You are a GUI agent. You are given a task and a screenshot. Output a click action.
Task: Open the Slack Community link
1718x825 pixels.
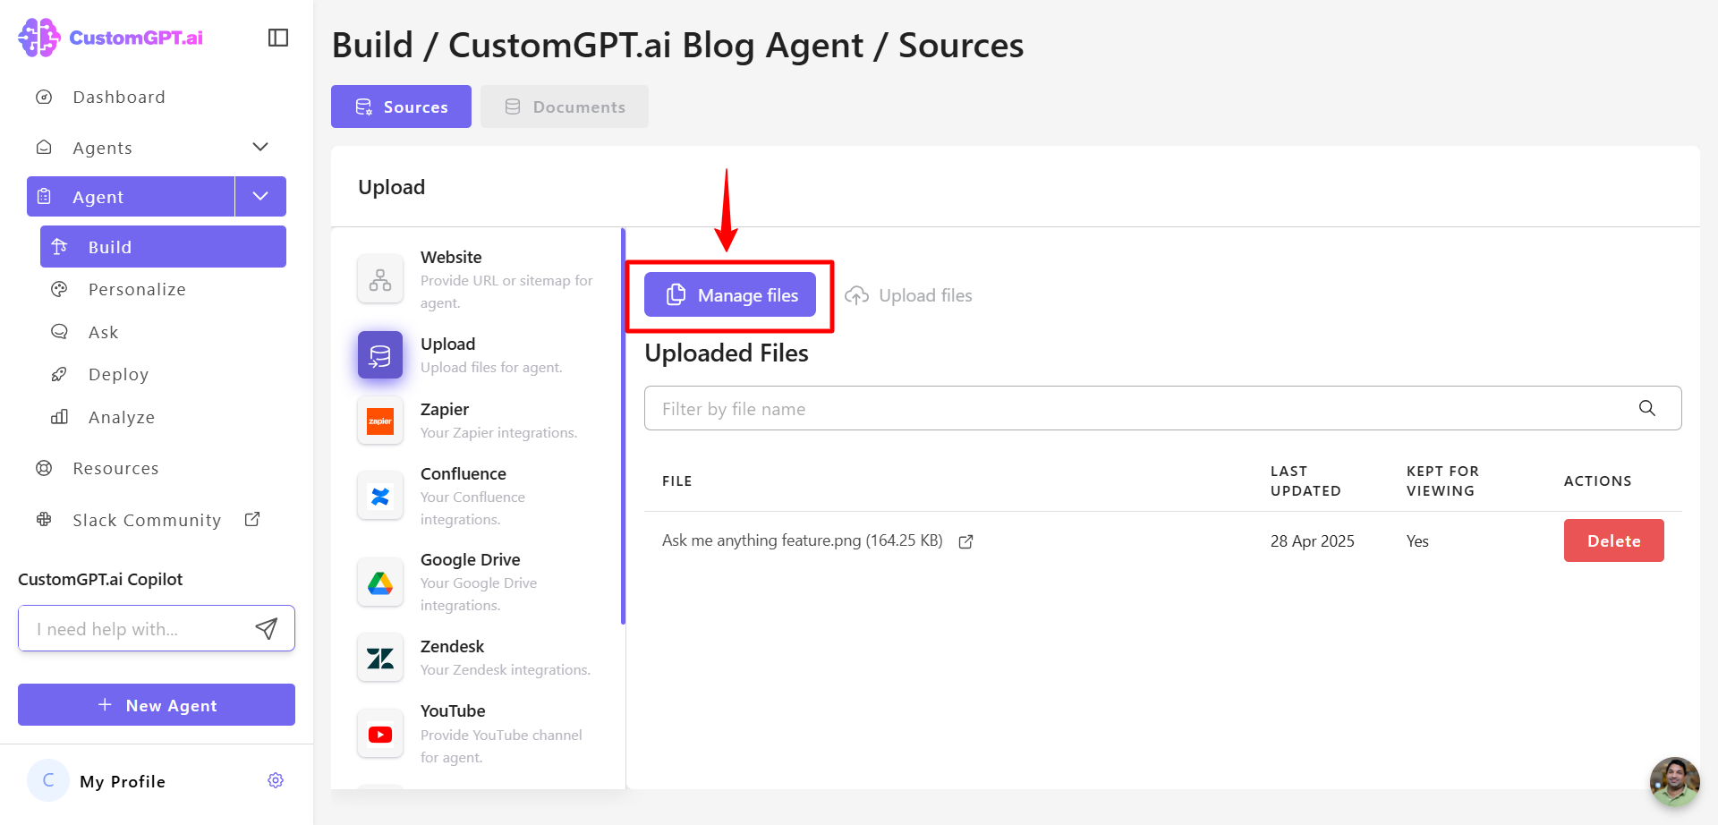click(147, 520)
